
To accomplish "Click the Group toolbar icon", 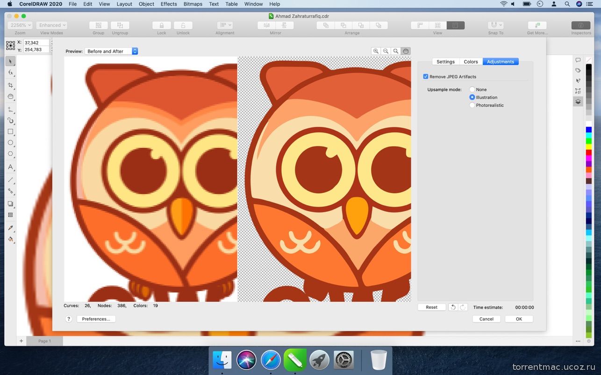I will pos(99,25).
